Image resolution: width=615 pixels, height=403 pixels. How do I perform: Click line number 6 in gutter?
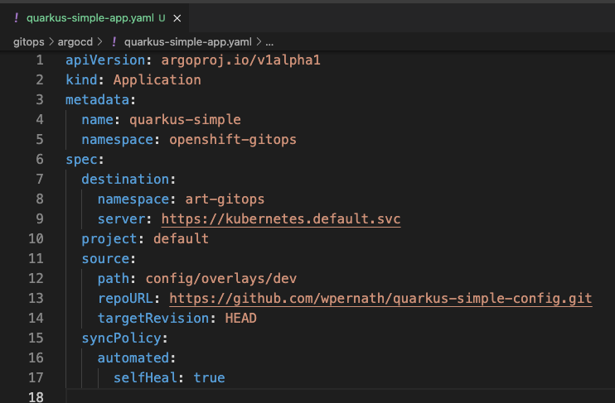tap(40, 160)
